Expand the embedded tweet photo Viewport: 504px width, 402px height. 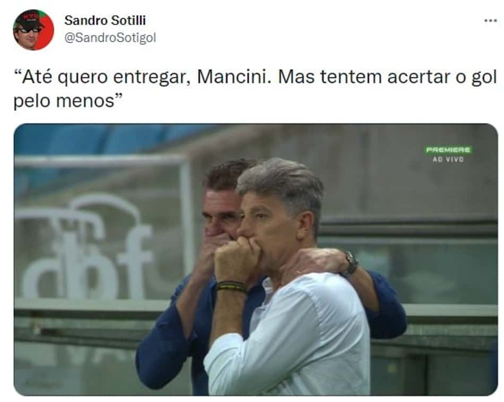pos(256,260)
